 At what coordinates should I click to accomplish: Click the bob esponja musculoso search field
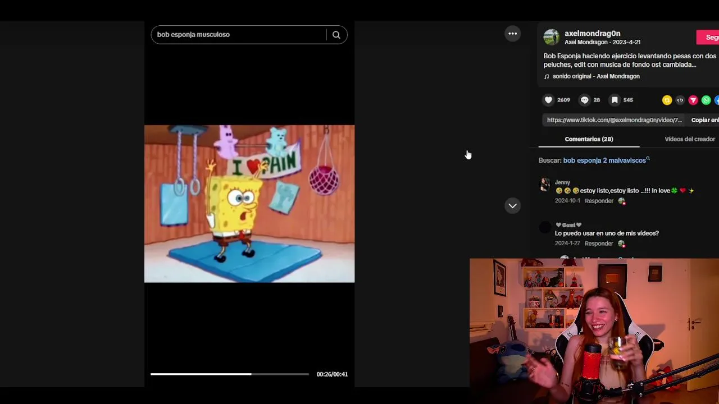point(239,35)
